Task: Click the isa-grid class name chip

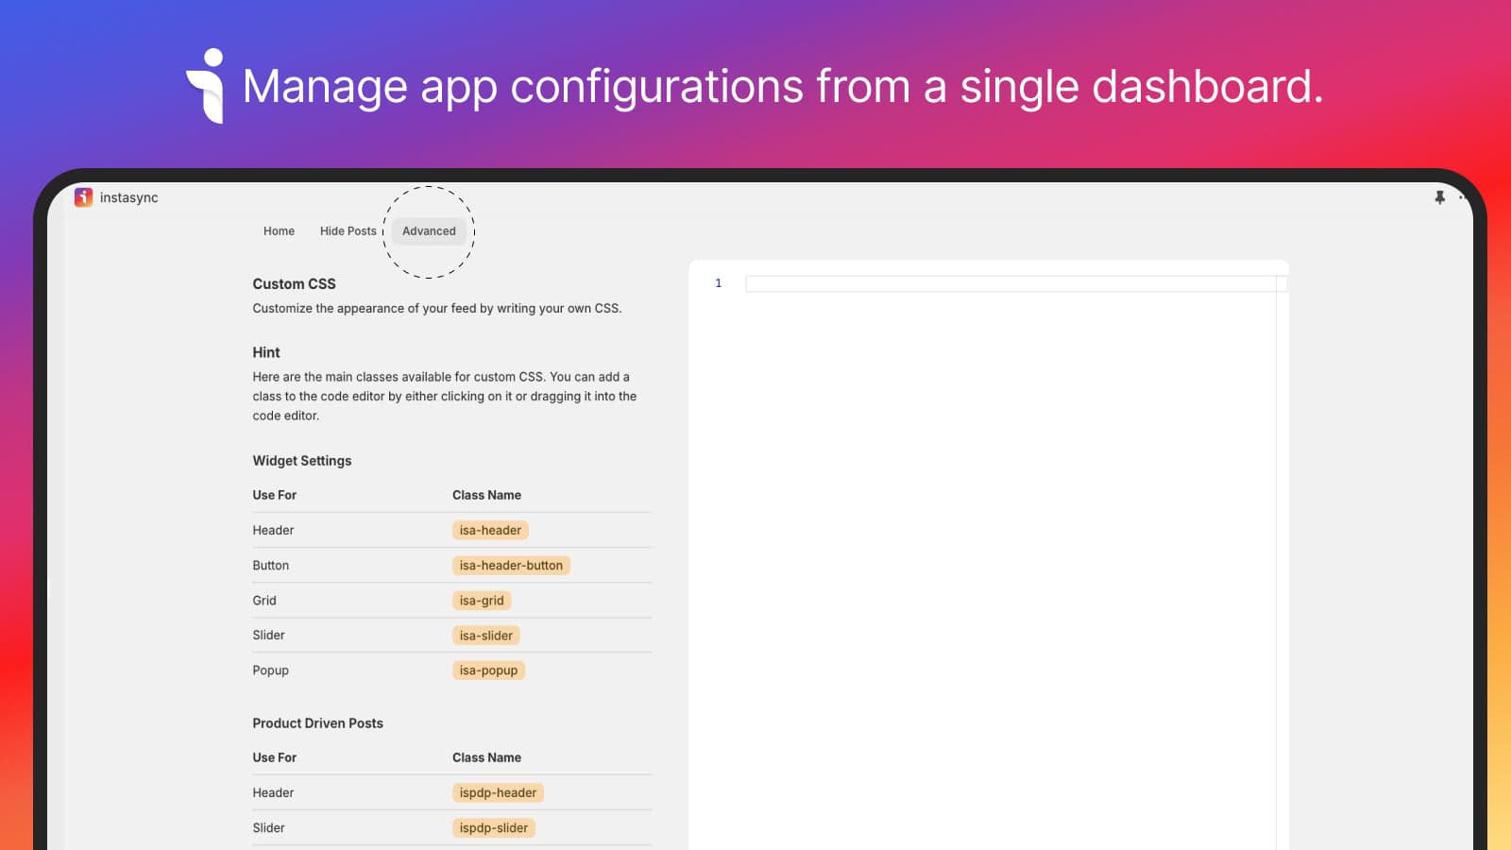Action: [482, 601]
